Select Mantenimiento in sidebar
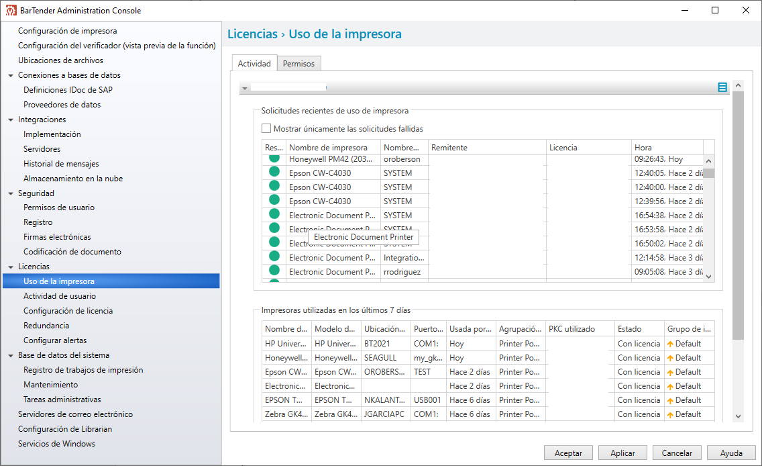 50,385
